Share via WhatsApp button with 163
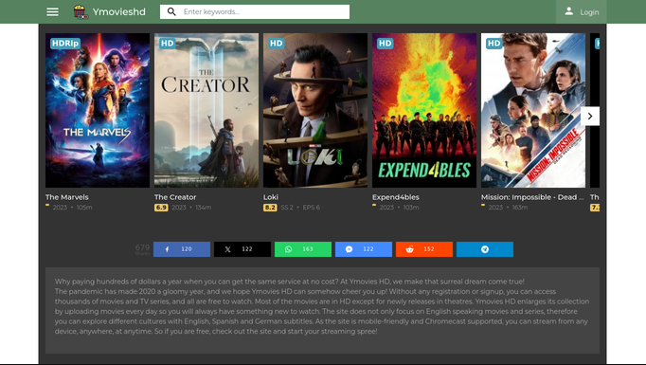 (x=303, y=249)
